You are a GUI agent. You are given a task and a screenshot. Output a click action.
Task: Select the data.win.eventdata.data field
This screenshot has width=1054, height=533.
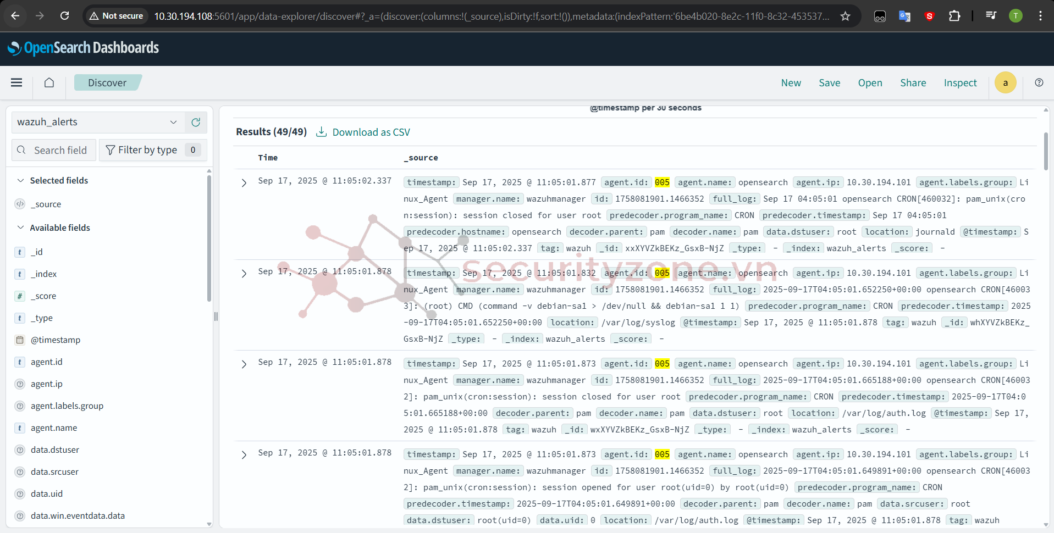coord(78,515)
